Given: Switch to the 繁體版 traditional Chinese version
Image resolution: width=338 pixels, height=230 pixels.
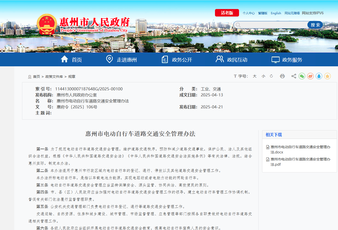Looking at the screenshot, I should 263,13.
